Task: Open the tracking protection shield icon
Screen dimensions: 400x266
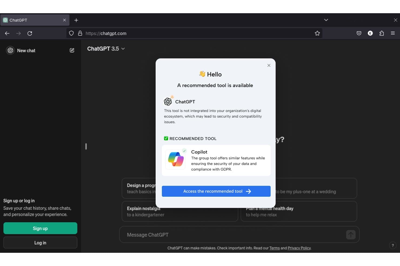Action: 71,33
